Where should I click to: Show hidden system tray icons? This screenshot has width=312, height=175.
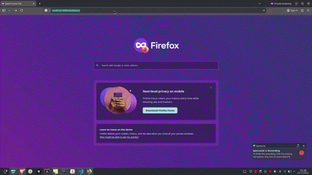tap(294, 172)
